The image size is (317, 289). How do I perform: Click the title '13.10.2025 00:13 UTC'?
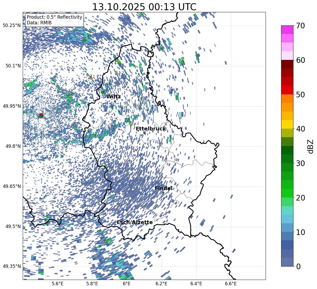coord(144,7)
